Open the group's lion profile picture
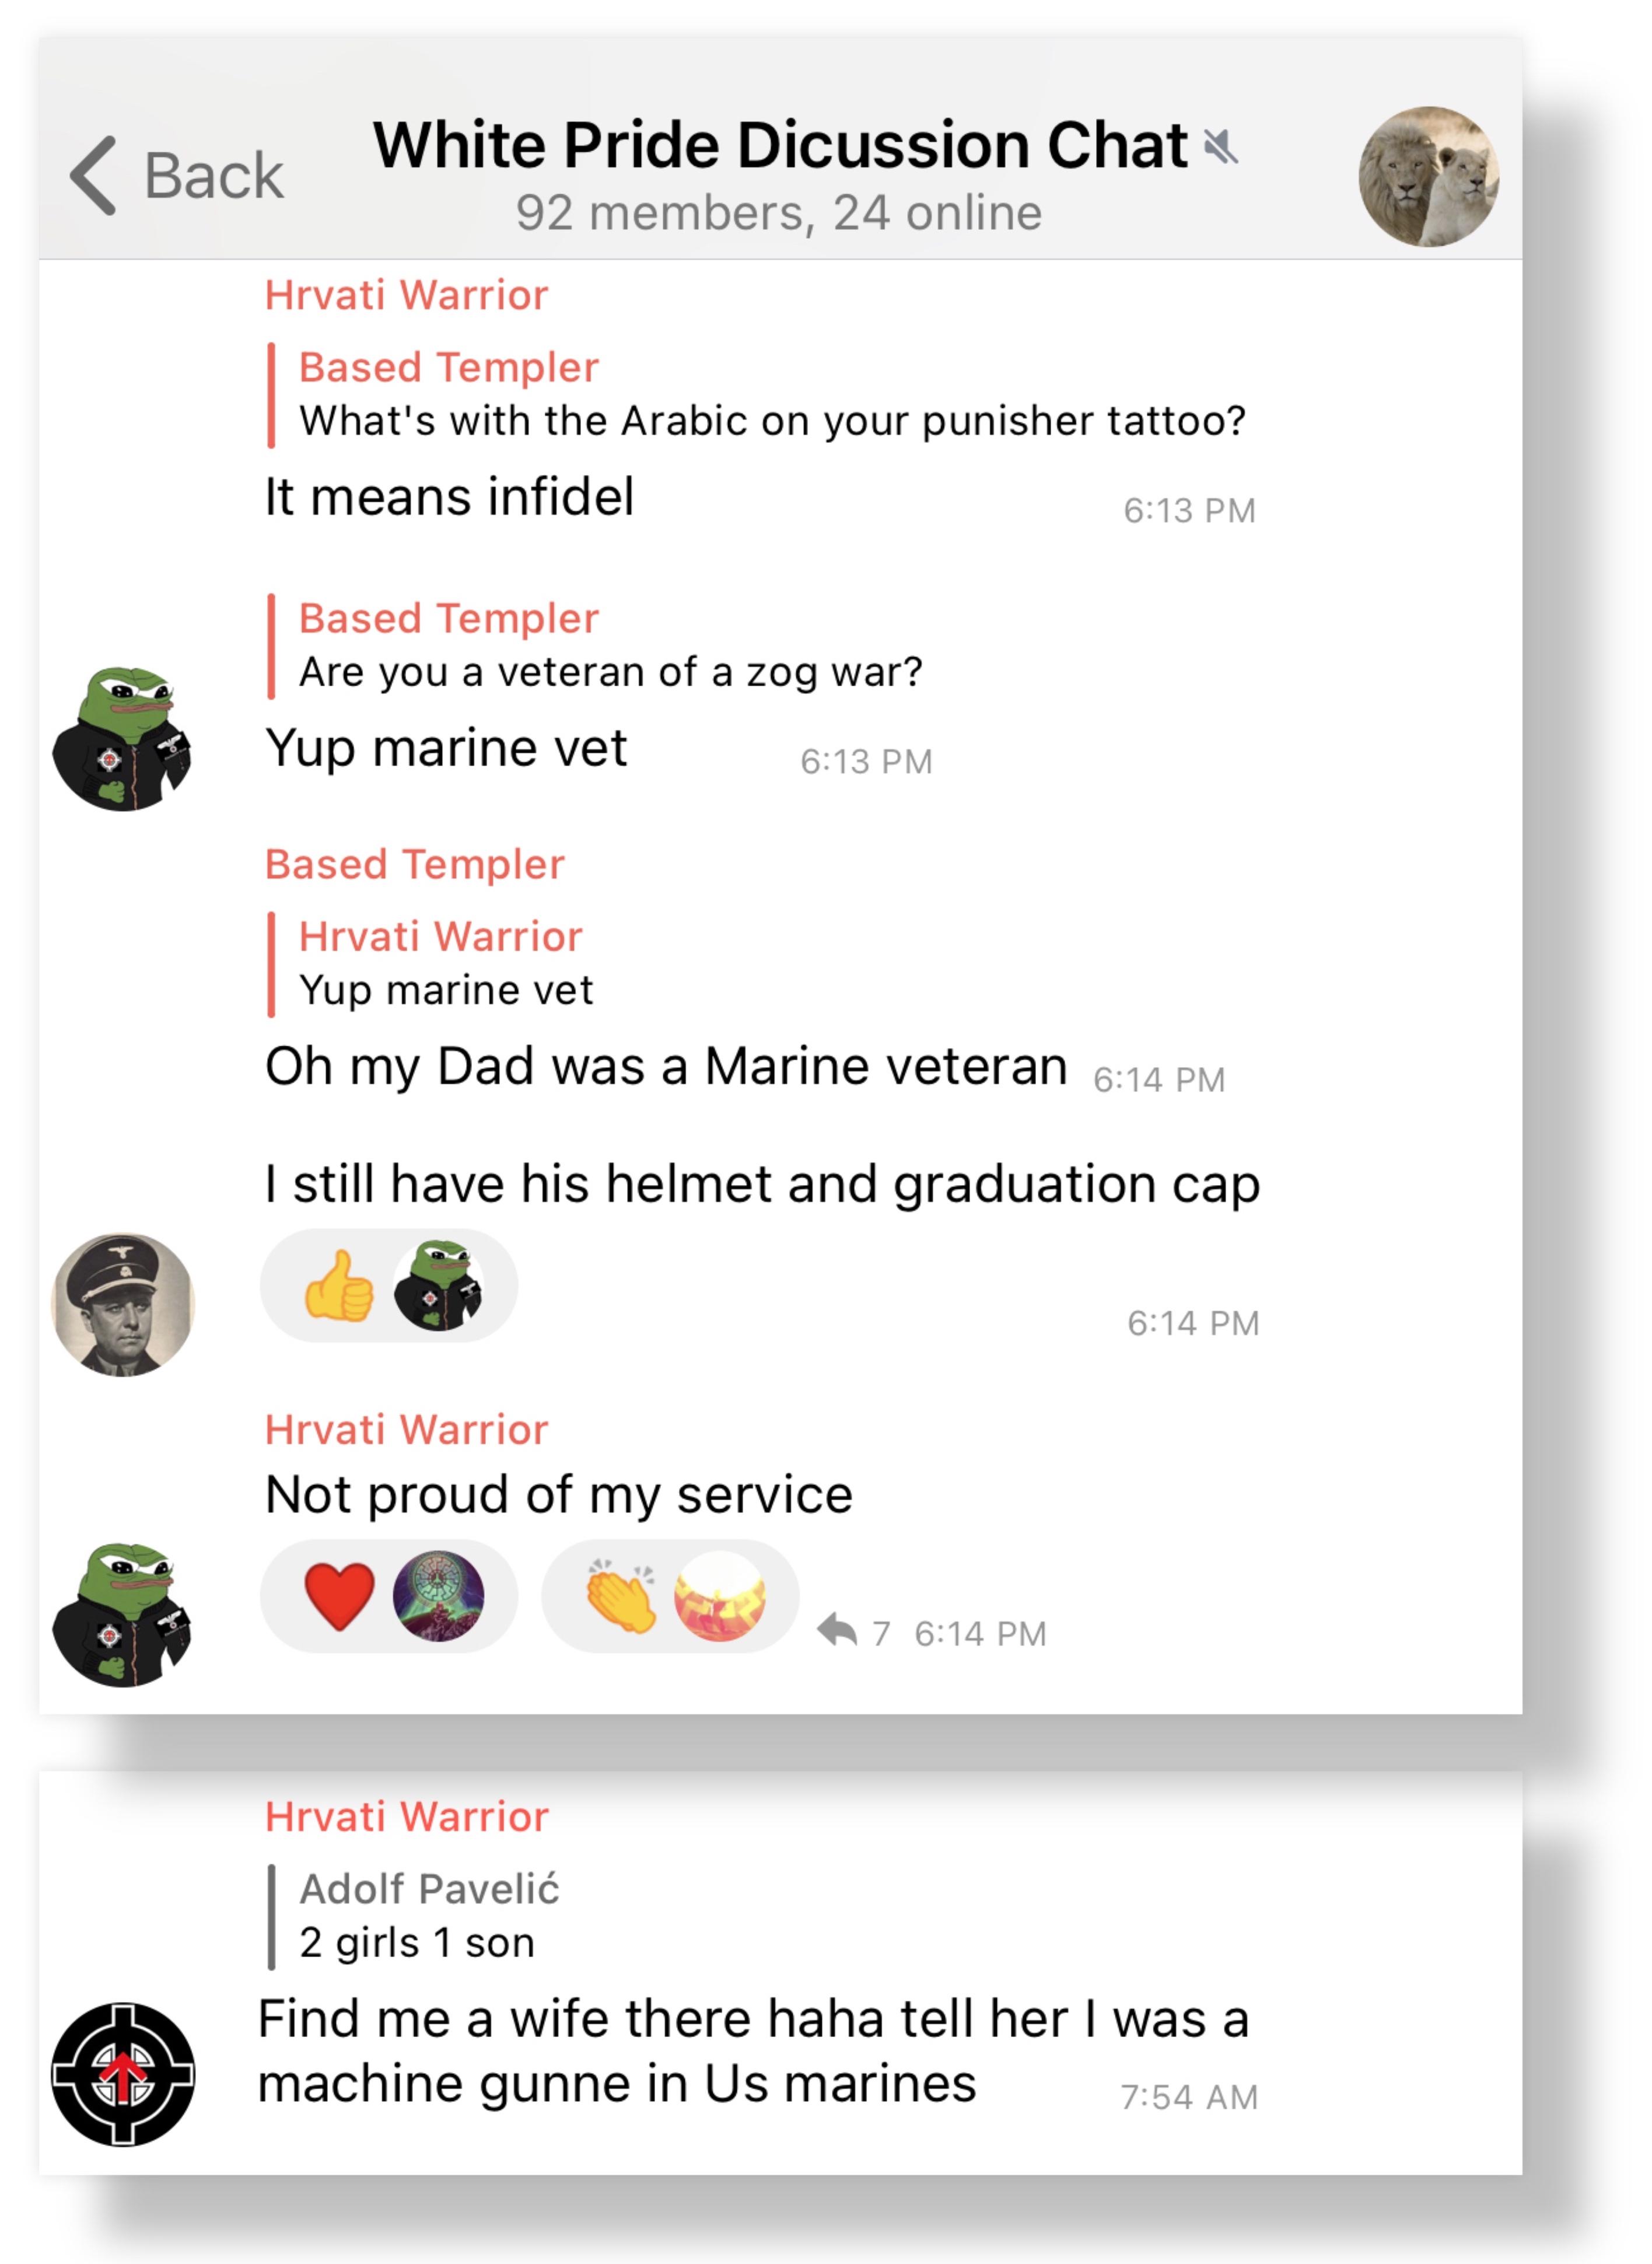The height and width of the screenshot is (2264, 1652). point(1428,176)
